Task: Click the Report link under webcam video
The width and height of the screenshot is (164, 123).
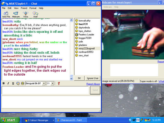Action: tap(161, 61)
